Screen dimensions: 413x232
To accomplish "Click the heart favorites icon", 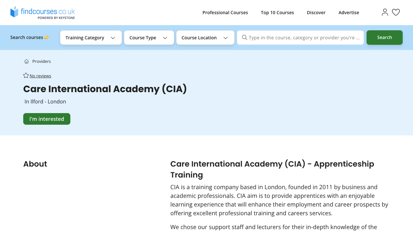I will 396,11.
